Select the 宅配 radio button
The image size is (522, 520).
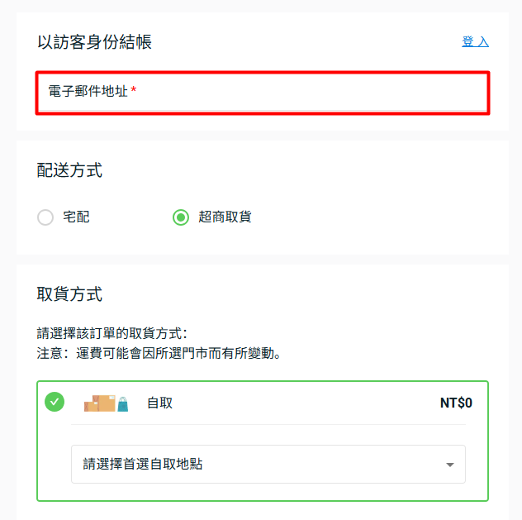45,217
